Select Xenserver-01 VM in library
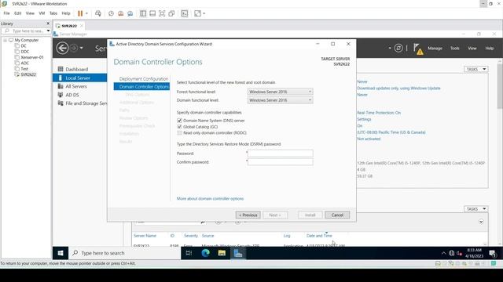503x282 pixels. click(x=32, y=57)
